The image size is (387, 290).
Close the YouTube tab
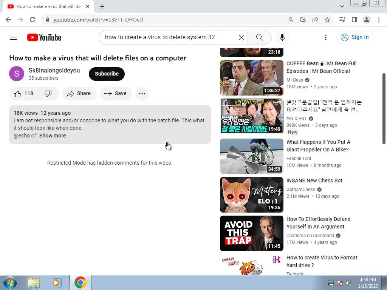[88, 6]
